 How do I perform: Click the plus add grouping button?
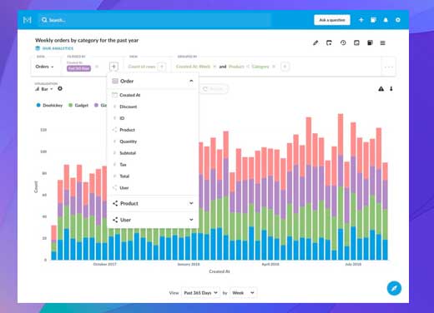click(x=285, y=67)
